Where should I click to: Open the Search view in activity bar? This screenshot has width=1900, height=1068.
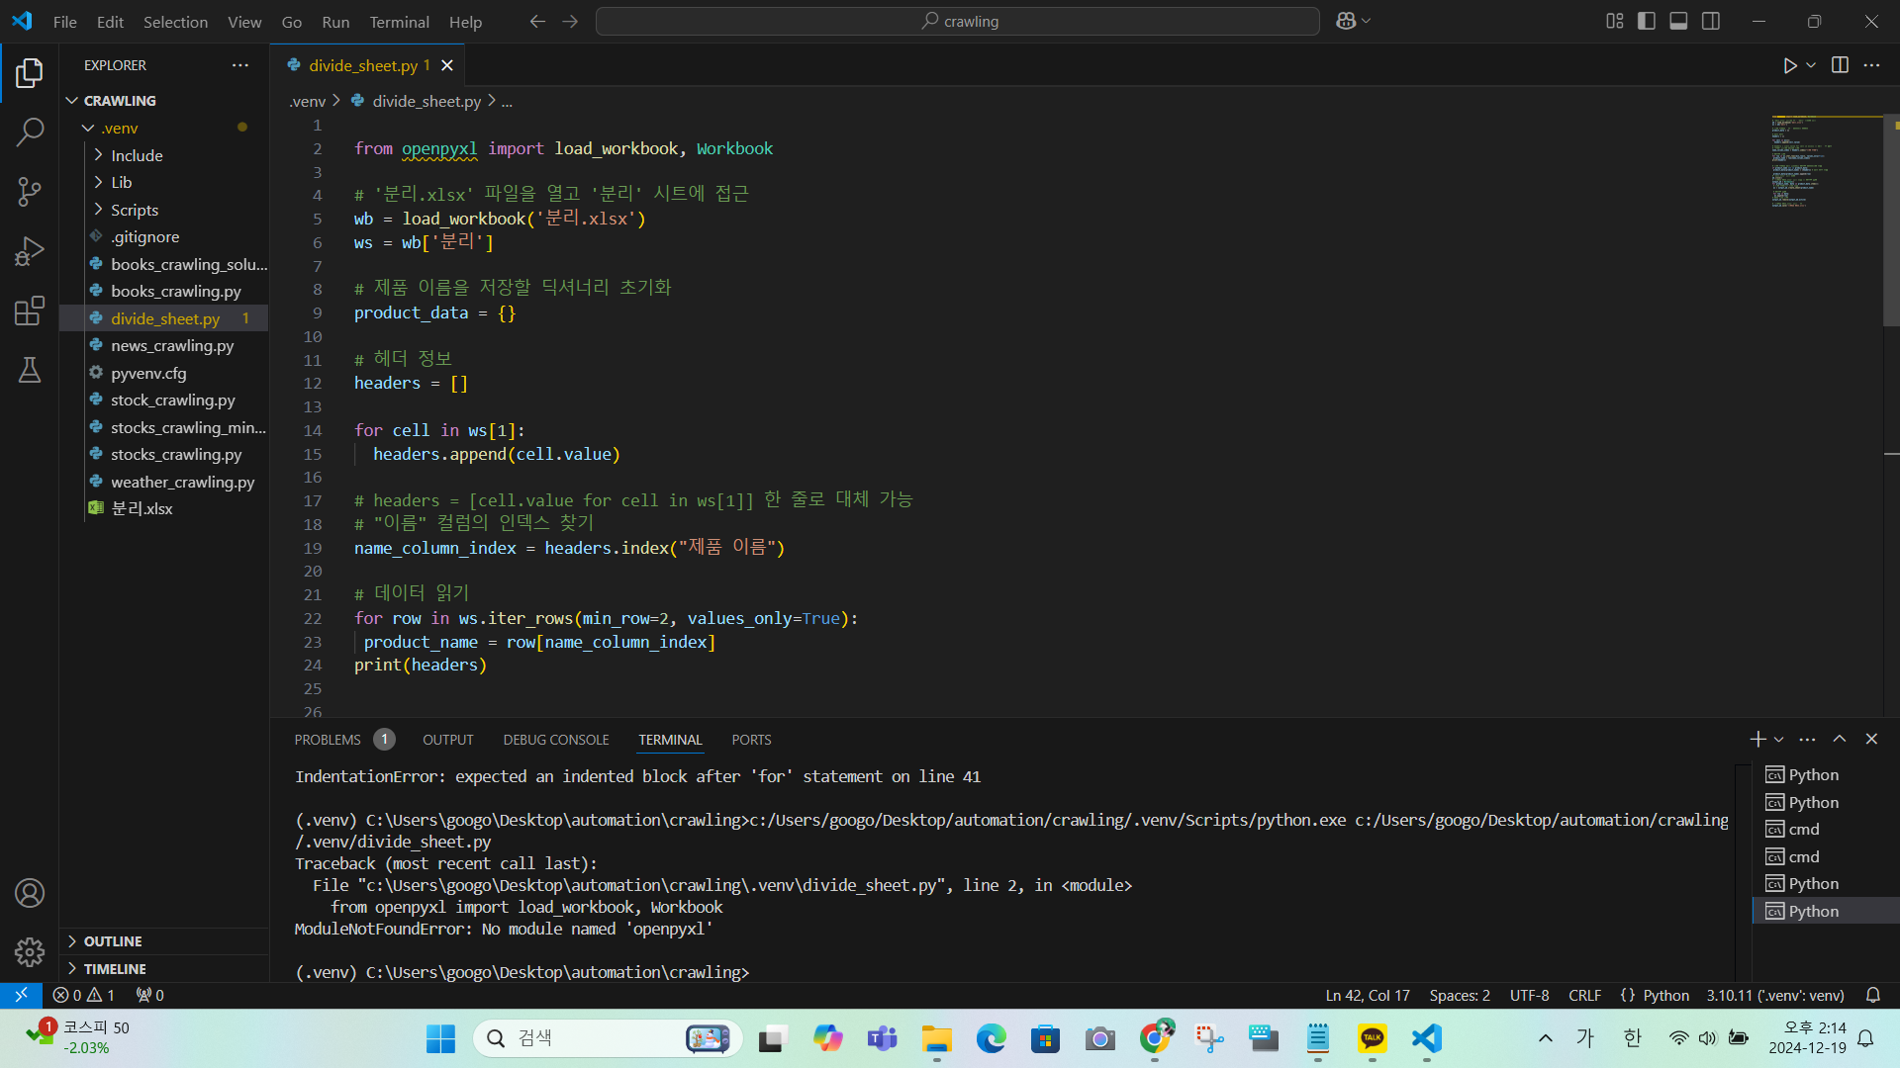pyautogui.click(x=30, y=132)
